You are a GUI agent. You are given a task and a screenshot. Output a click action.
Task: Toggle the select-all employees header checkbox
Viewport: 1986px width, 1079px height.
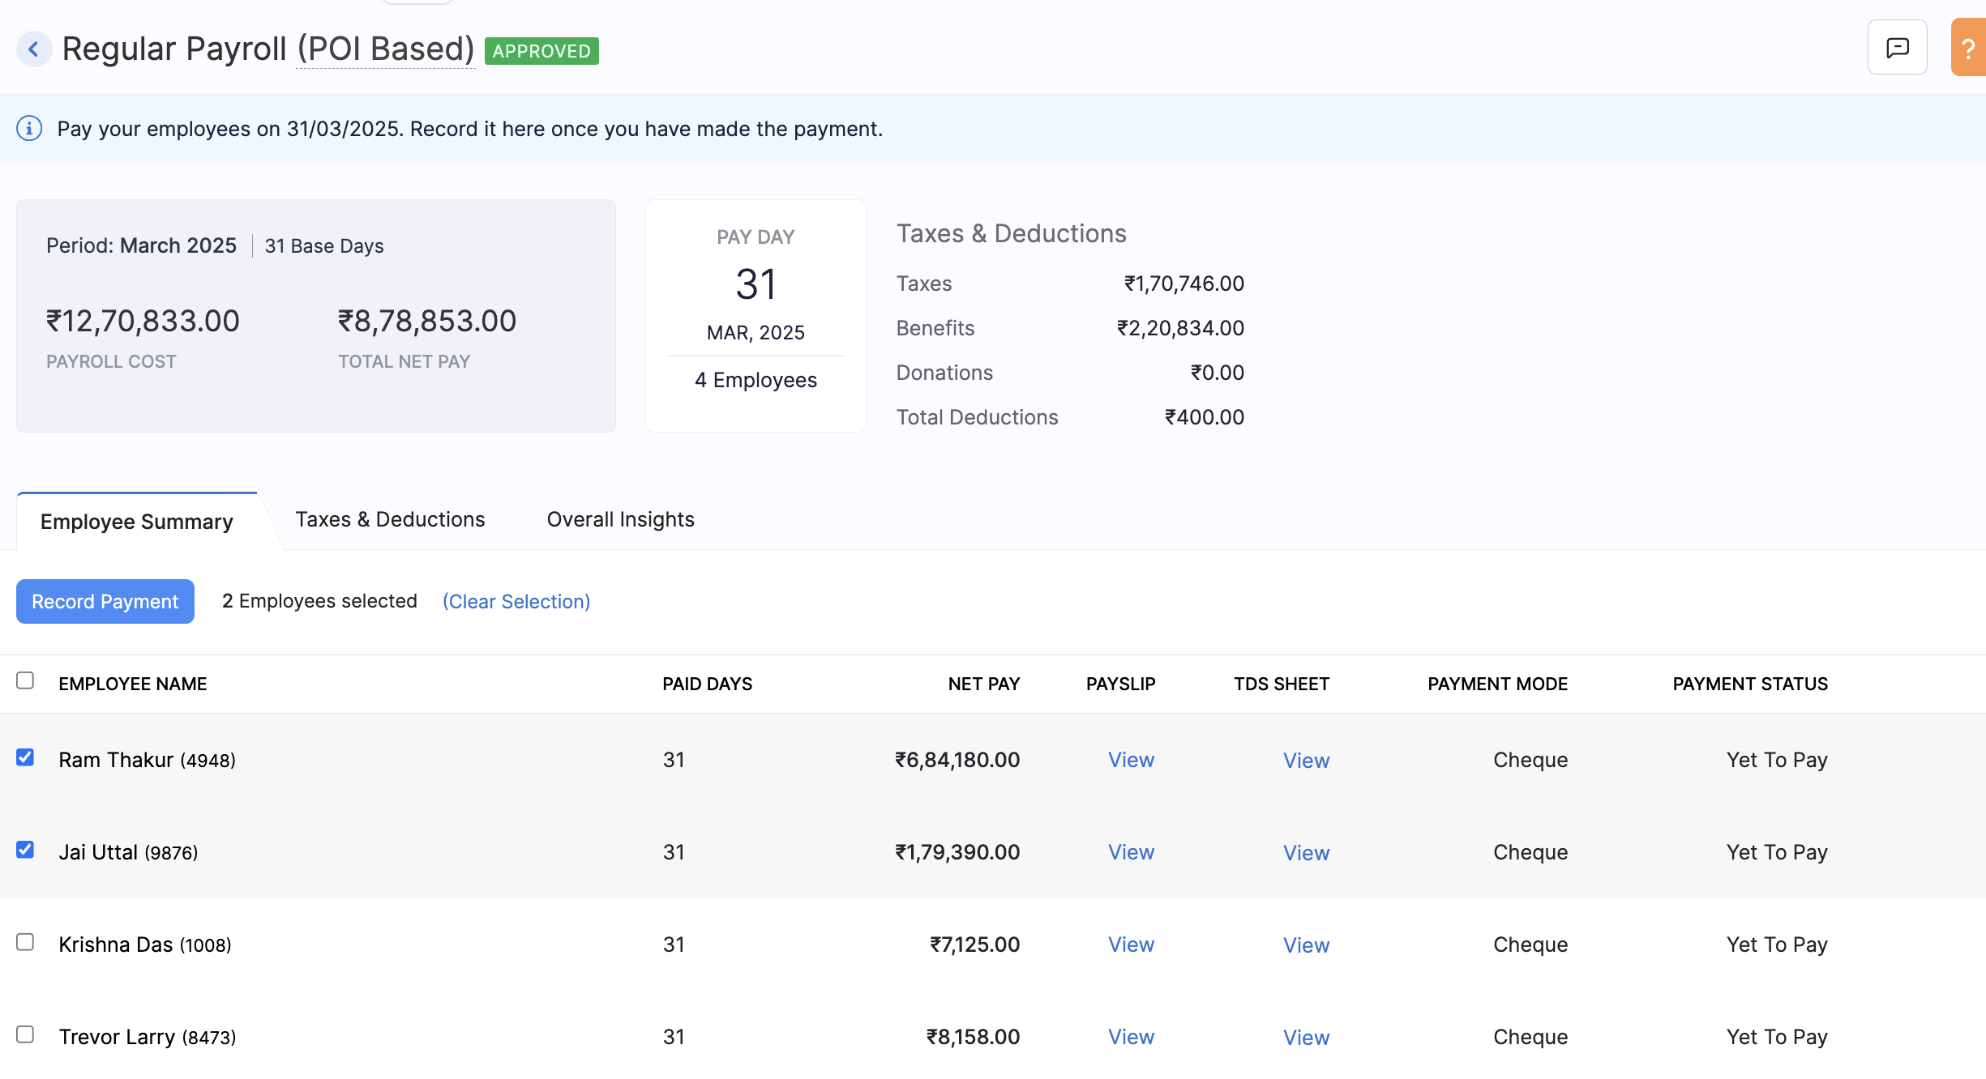pyautogui.click(x=25, y=680)
